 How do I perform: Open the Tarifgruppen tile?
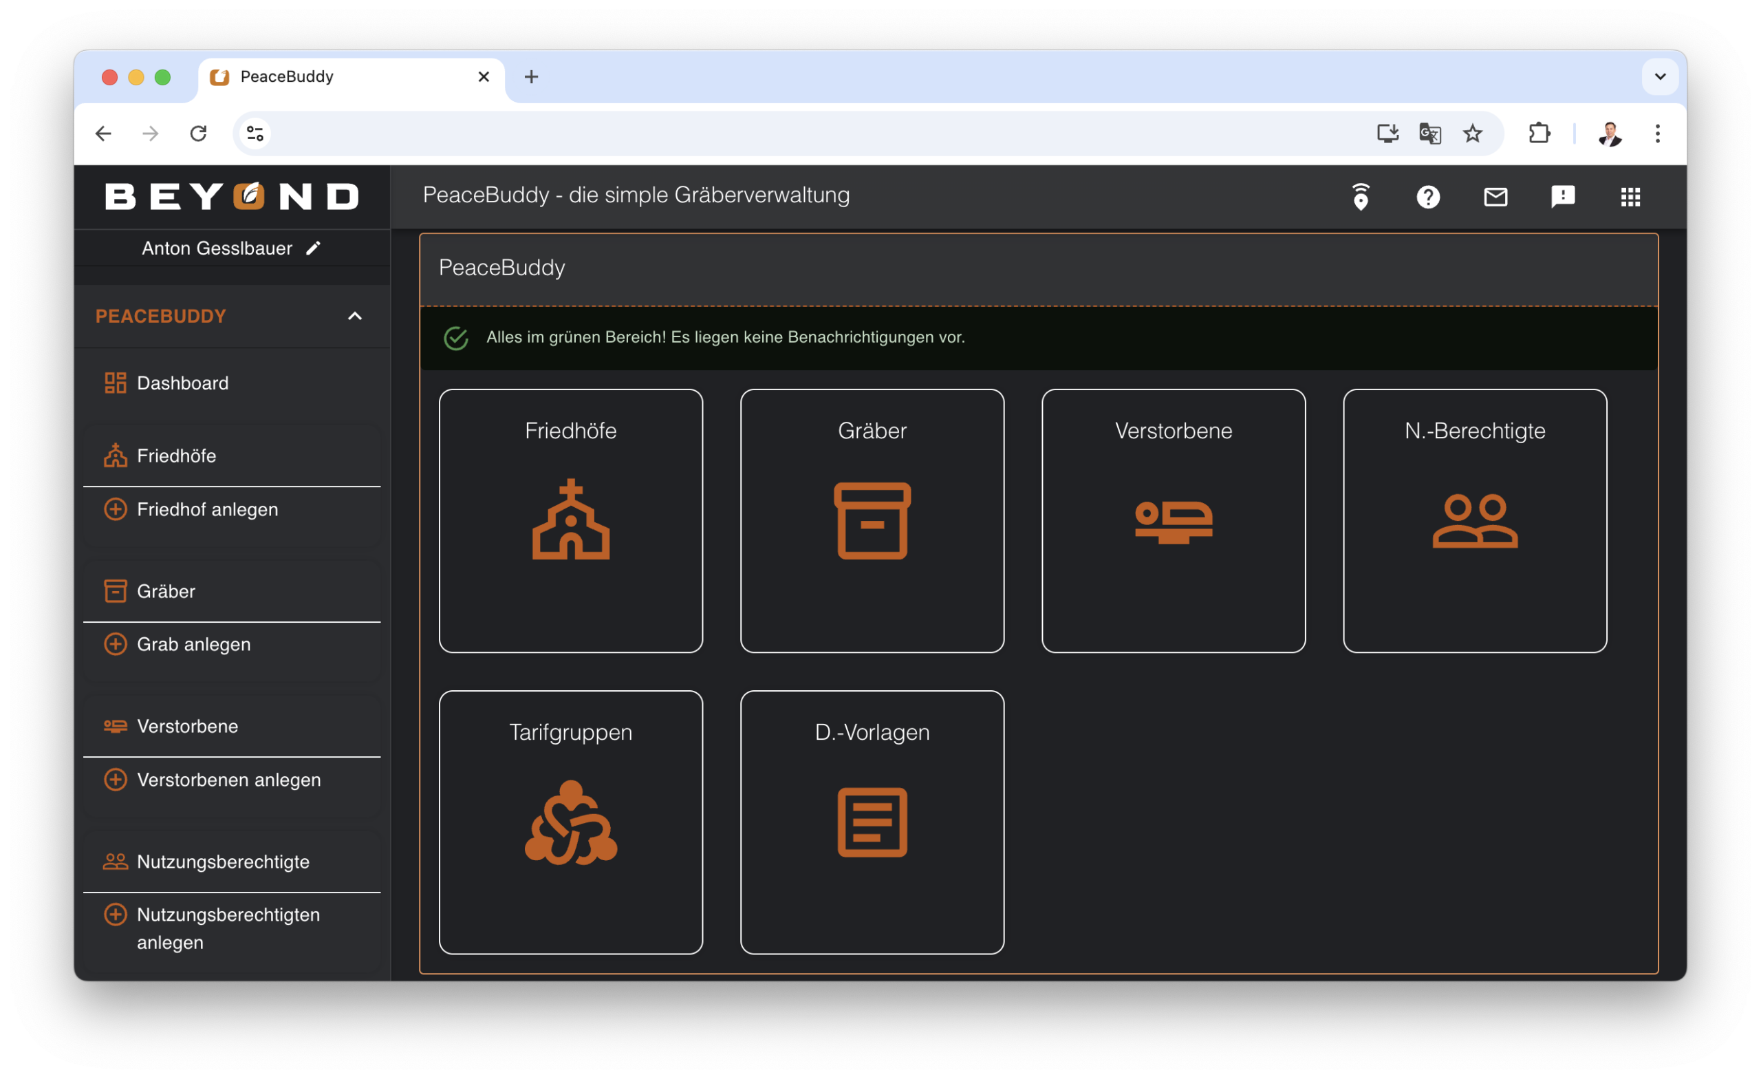point(570,822)
